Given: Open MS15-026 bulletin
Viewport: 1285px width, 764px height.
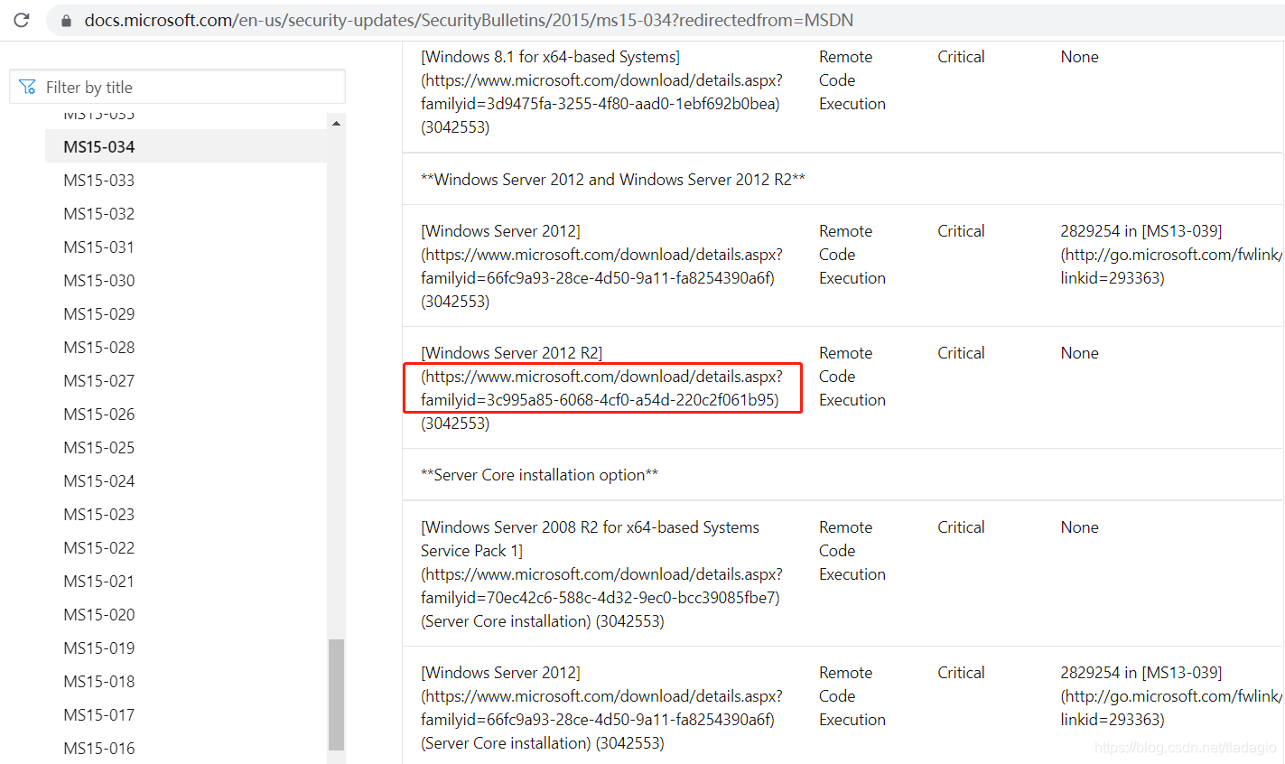Looking at the screenshot, I should [x=98, y=414].
